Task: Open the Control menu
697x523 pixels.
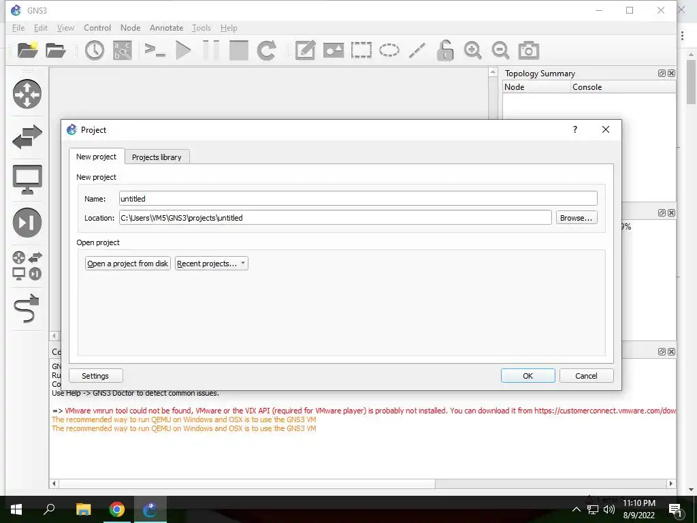Action: pos(97,27)
